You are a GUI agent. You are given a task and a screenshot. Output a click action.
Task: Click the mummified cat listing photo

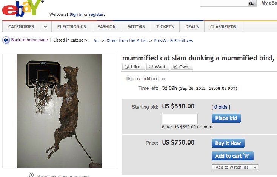[59, 111]
